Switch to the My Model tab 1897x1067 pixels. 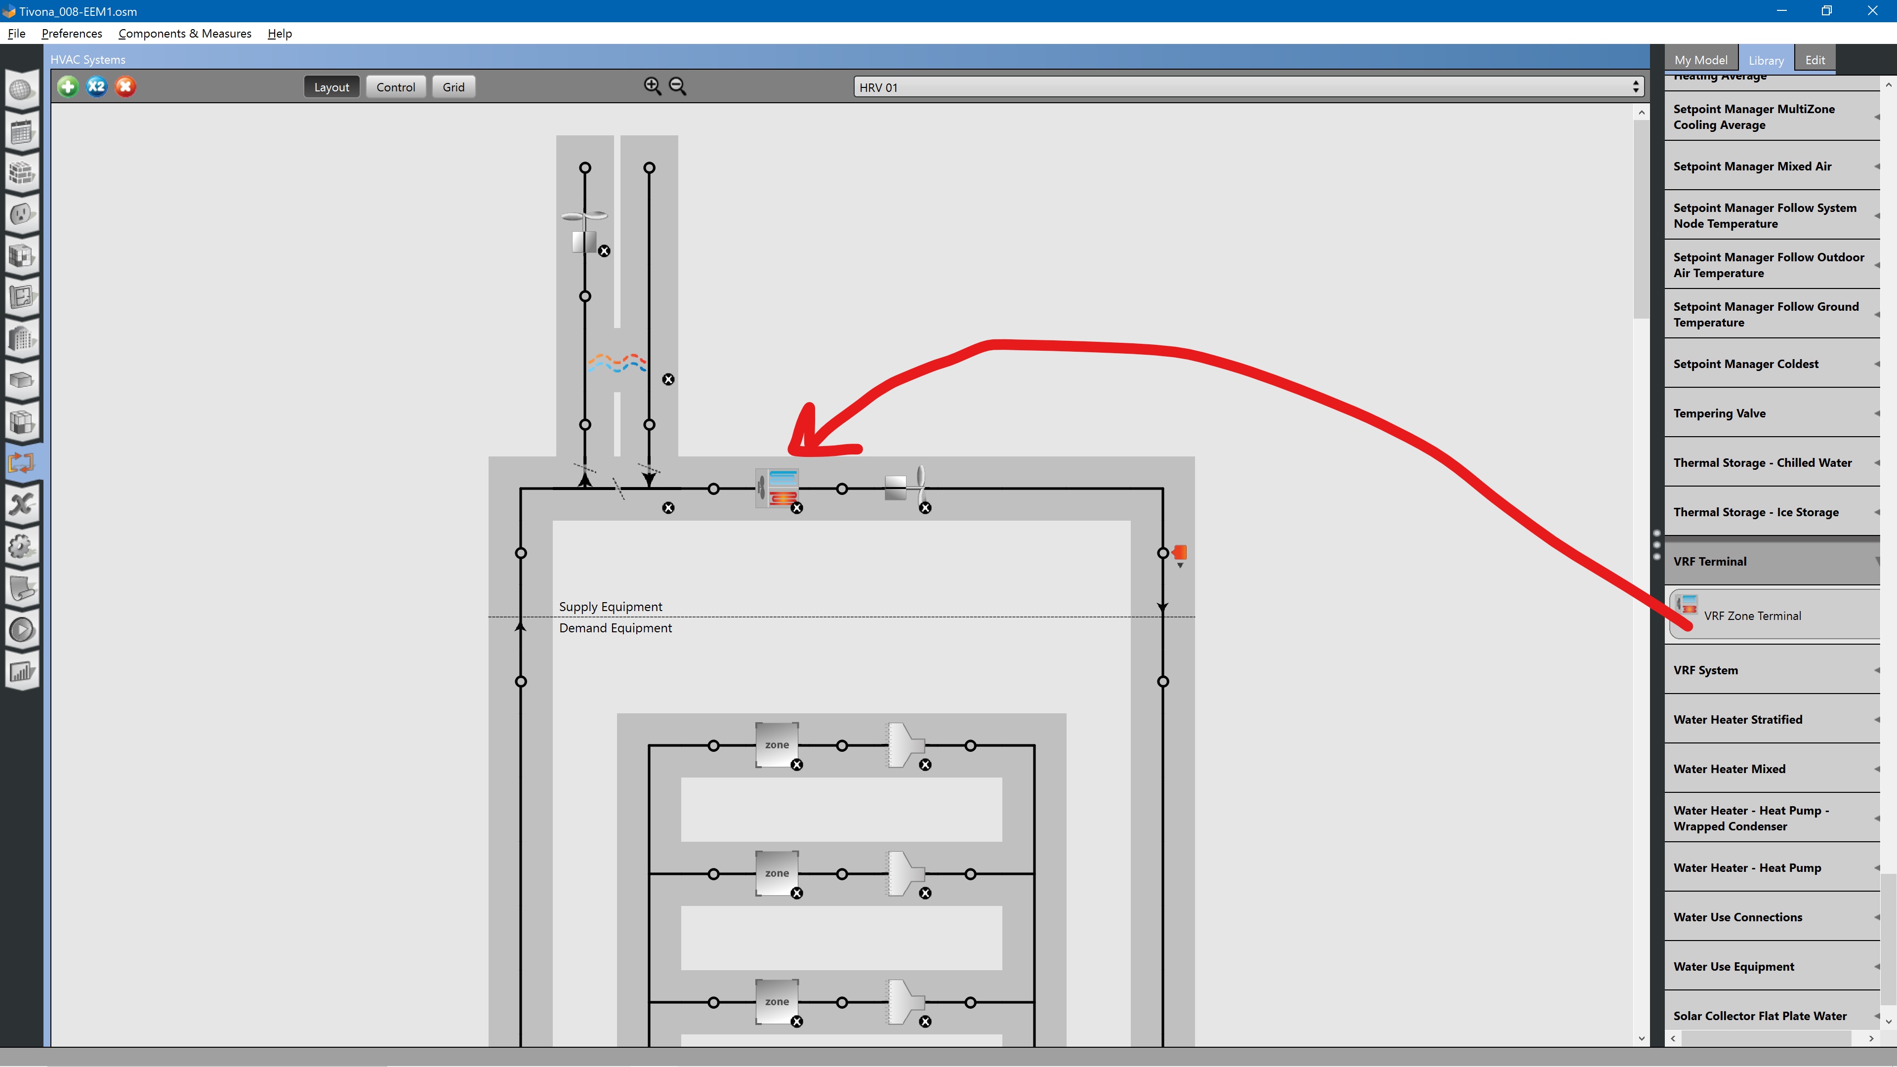click(1700, 60)
